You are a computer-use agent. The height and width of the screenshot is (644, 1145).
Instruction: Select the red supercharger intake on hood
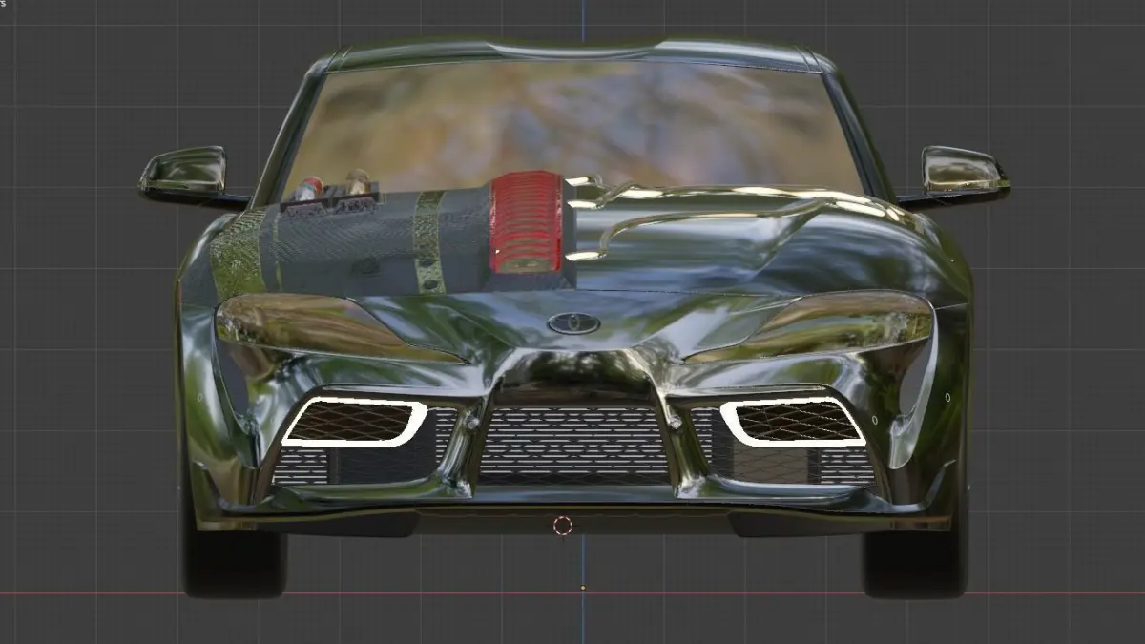click(527, 222)
